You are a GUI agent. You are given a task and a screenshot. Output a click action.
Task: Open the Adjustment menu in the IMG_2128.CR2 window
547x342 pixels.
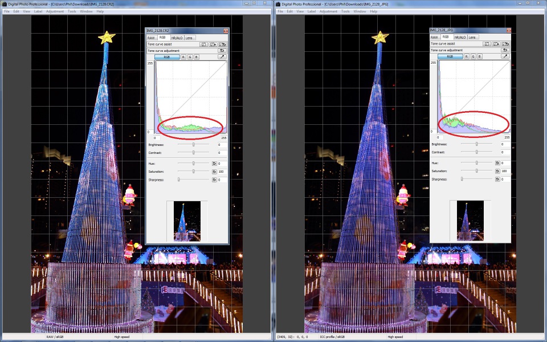tap(55, 11)
